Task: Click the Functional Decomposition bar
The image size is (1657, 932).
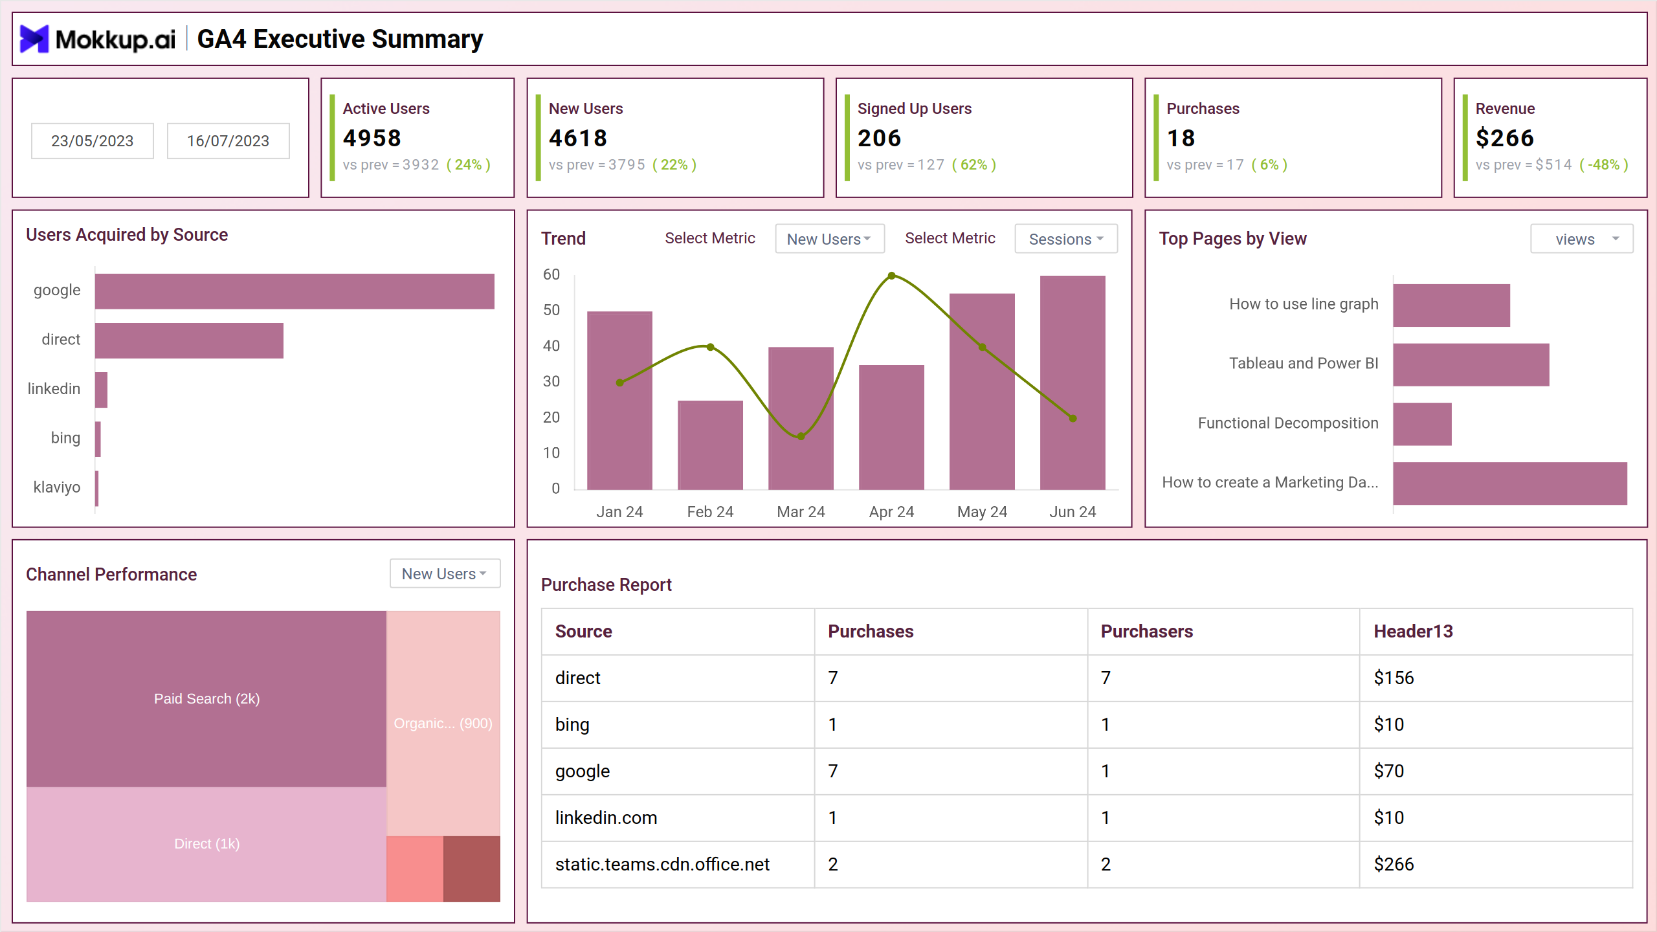Action: coord(1422,424)
